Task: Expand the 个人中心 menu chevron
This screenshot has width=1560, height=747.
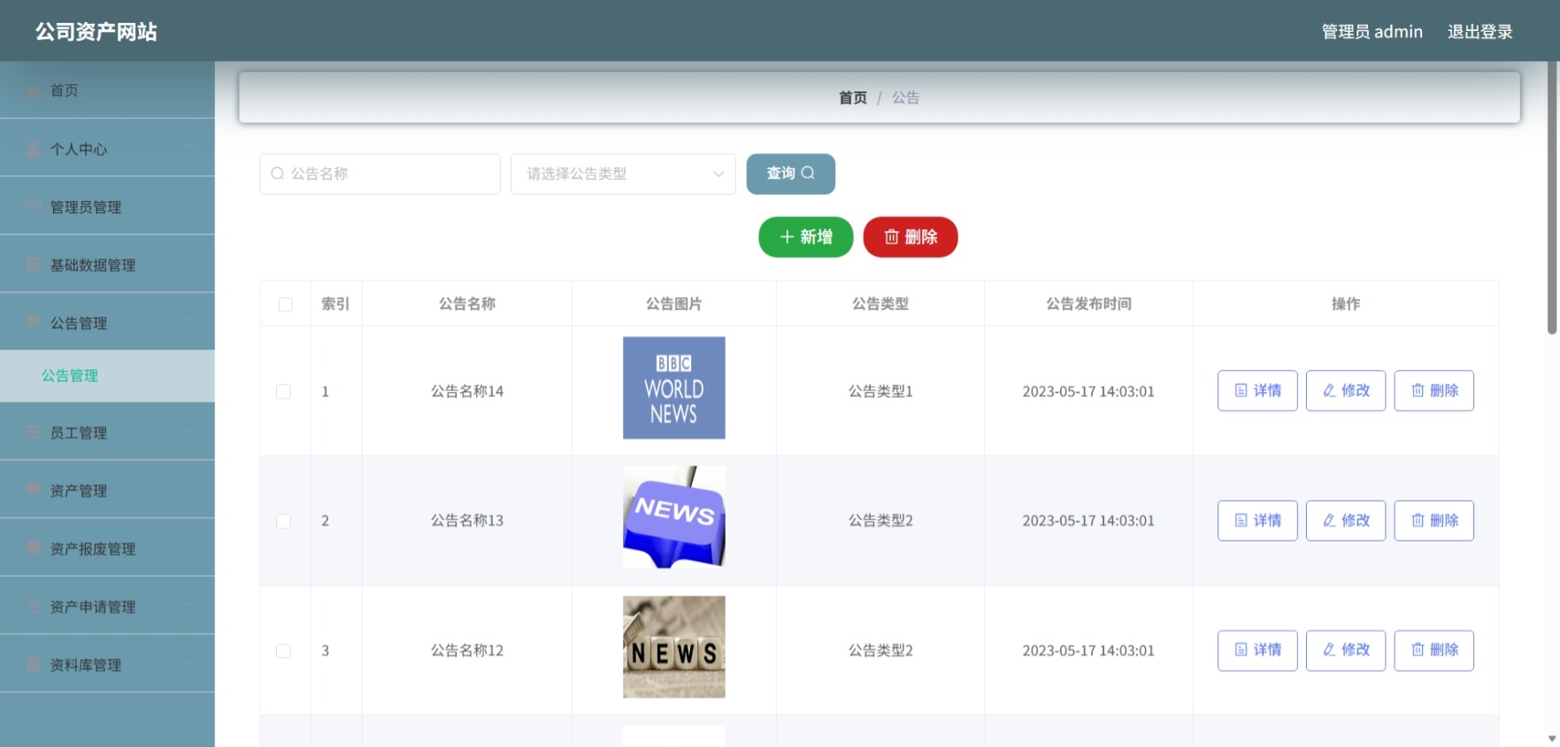Action: (x=190, y=147)
